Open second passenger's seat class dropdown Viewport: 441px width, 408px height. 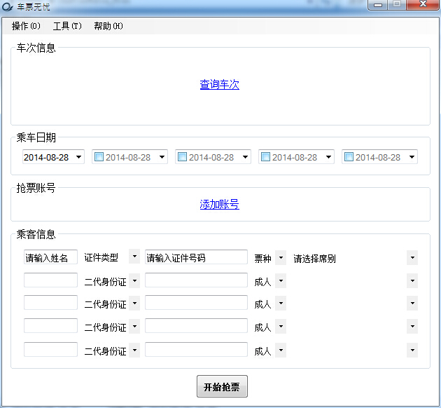coord(412,304)
